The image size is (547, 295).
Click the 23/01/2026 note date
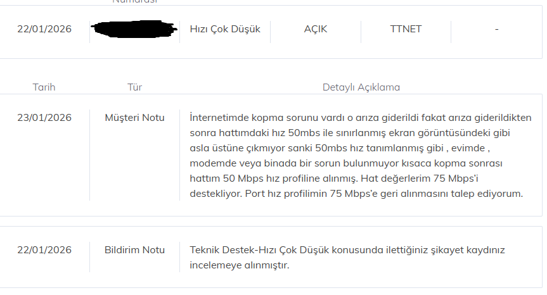(44, 118)
